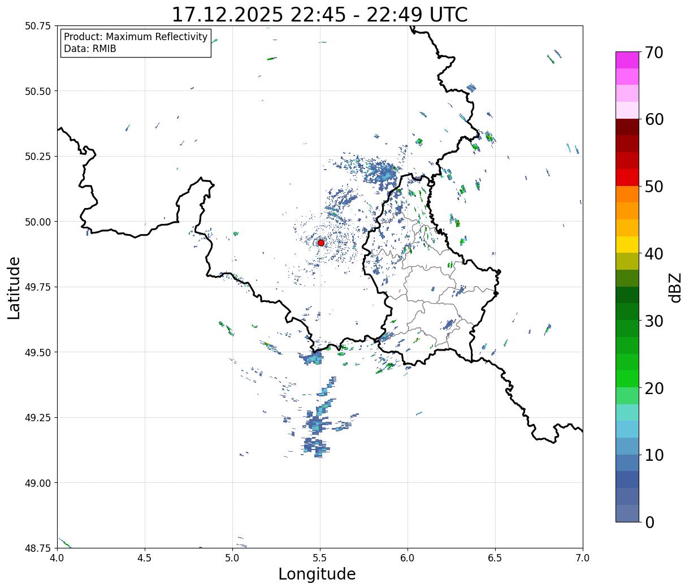Viewport: 689px width, 588px height.
Task: Click the 'Data: RMIB' legend text
Action: click(90, 49)
